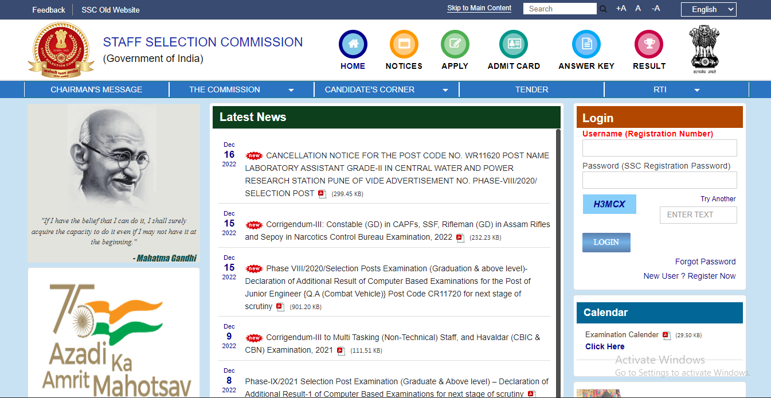Open PDF icon for Phase-IX/2021 Additional Result-1
The height and width of the screenshot is (398, 771).
click(531, 394)
